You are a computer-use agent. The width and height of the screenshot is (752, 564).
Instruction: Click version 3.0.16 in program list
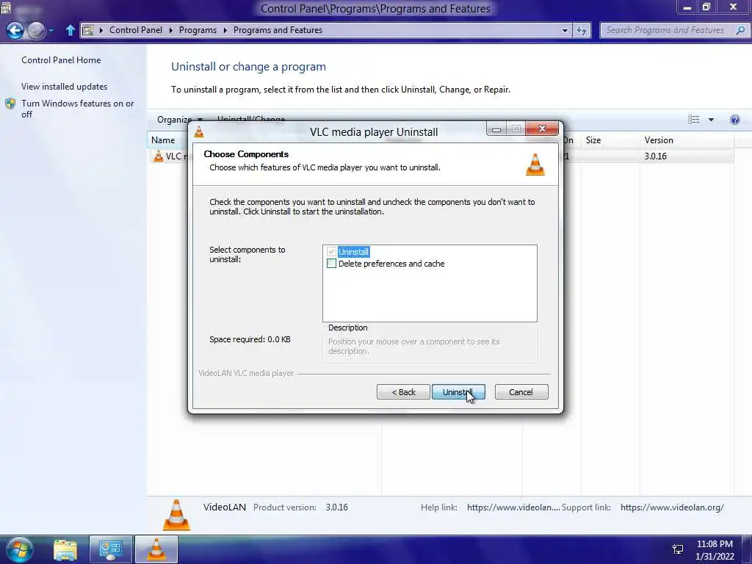coord(655,156)
